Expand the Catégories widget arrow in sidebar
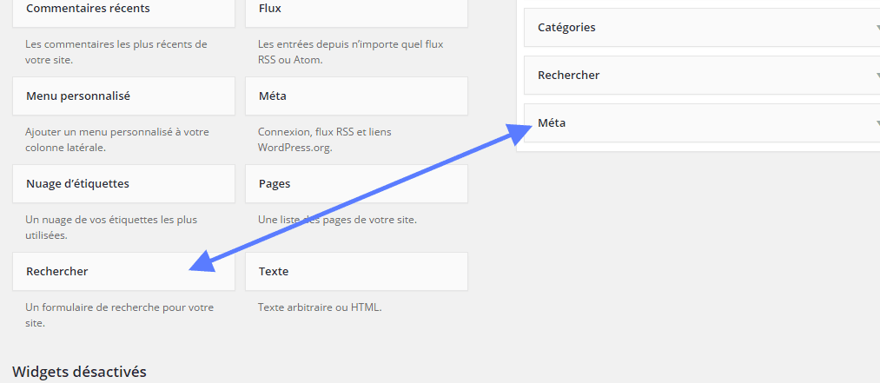Viewport: 880px width, 383px height. coord(877,28)
